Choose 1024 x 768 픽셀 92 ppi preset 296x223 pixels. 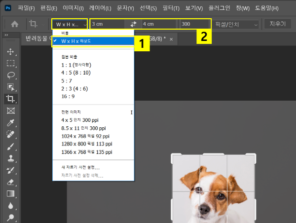coord(93,136)
